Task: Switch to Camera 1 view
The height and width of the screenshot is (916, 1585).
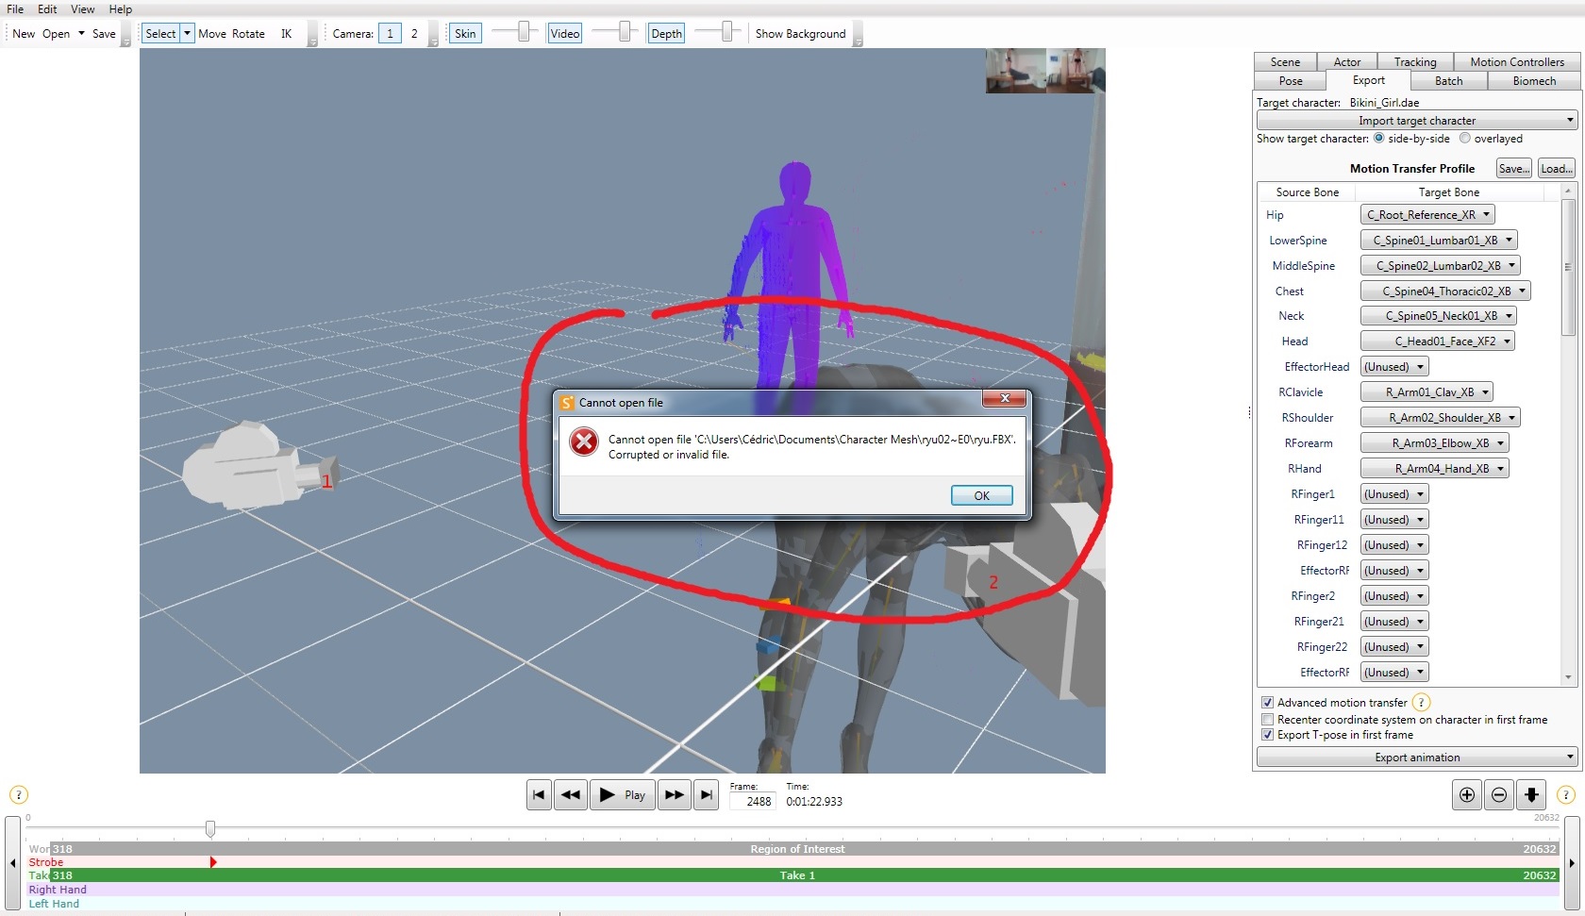Action: pos(390,34)
